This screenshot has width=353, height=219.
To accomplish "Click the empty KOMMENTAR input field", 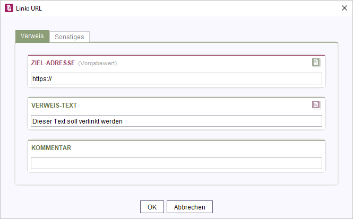I will click(176, 163).
